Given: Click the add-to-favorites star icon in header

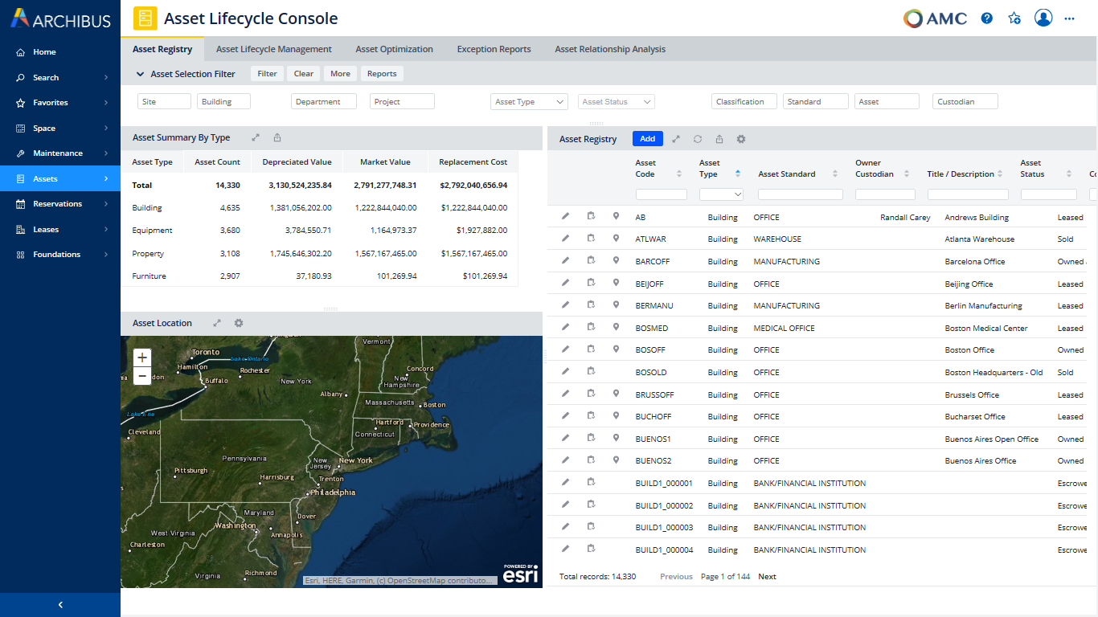Looking at the screenshot, I should [x=1014, y=18].
